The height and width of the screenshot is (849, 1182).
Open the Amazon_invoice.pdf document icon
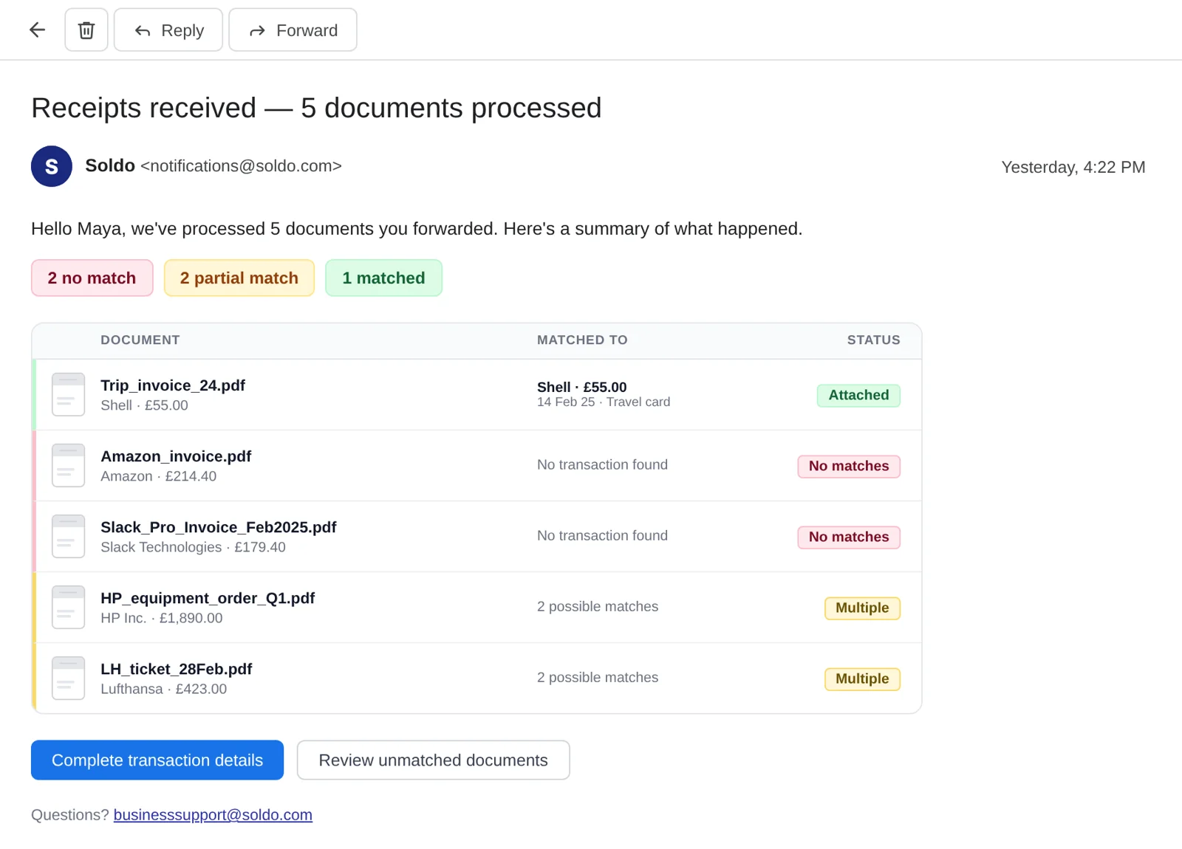(68, 465)
